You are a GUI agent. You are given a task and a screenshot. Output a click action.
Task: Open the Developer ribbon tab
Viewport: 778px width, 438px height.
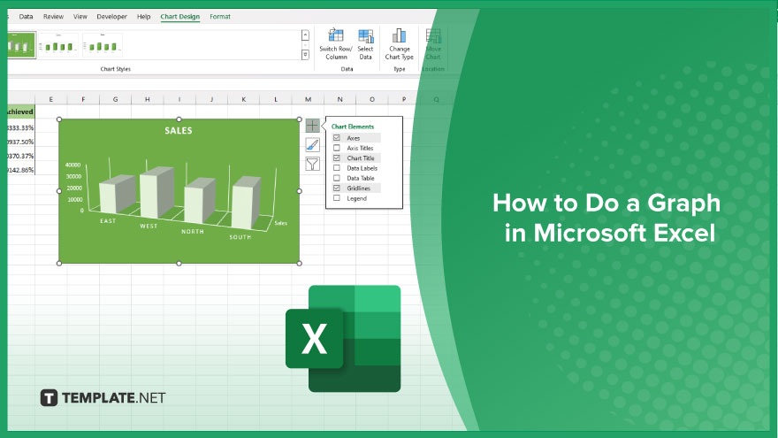tap(111, 17)
